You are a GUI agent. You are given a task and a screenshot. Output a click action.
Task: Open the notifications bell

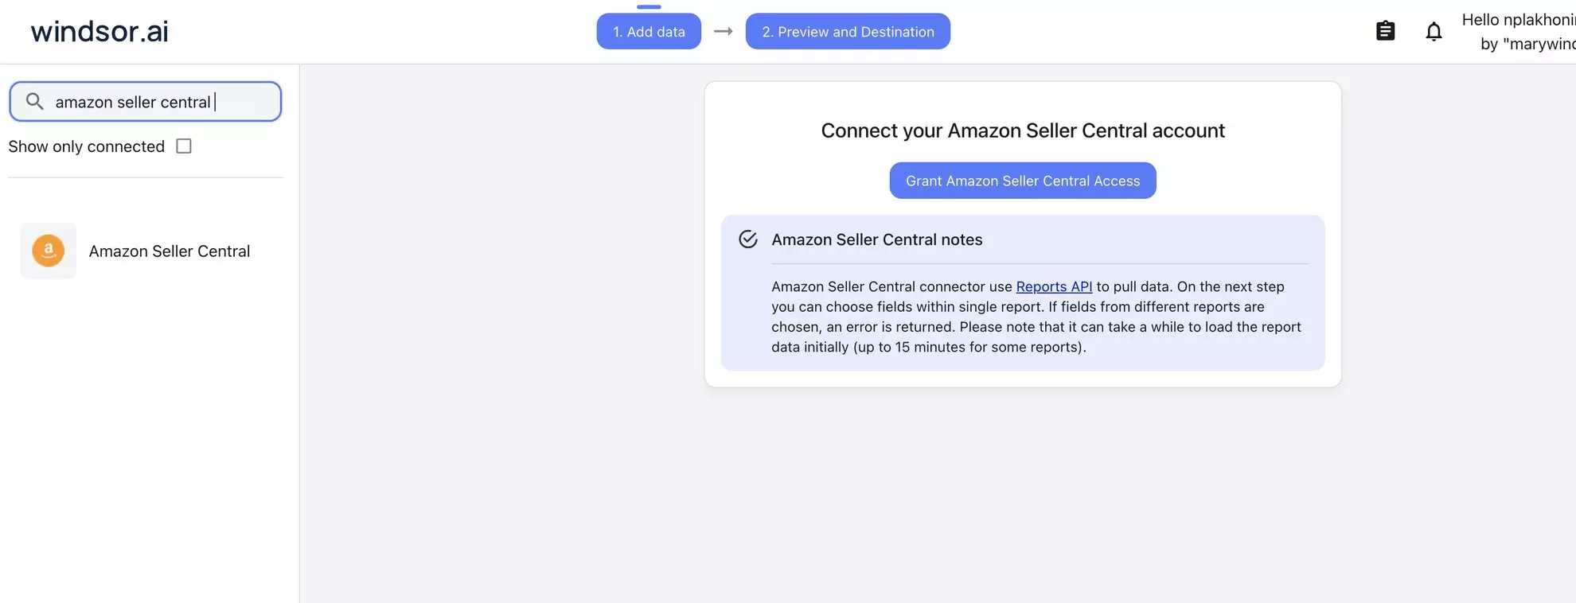pyautogui.click(x=1434, y=31)
